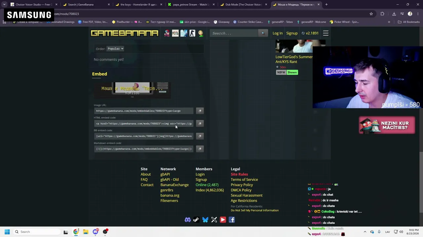Open the YouTube icon in footer
Screen dimensions: 423x237
click(223, 220)
